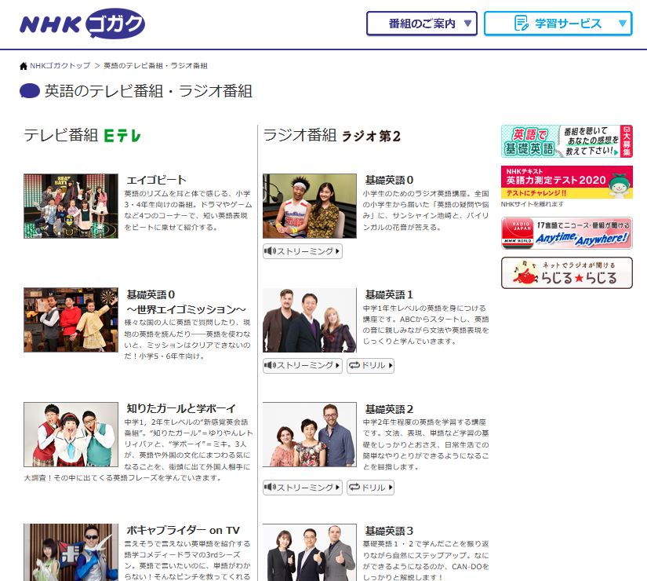Open the ドリル button for 基礎英語1
647x581 pixels.
(x=370, y=366)
